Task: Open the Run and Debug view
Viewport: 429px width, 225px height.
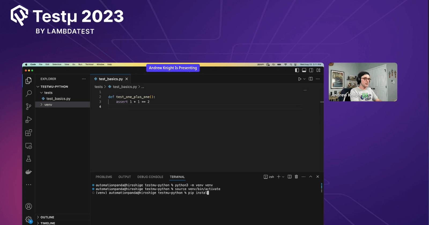Action: coord(28,120)
